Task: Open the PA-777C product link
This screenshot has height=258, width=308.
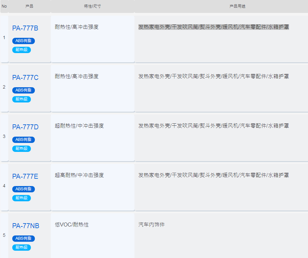Action: point(25,78)
